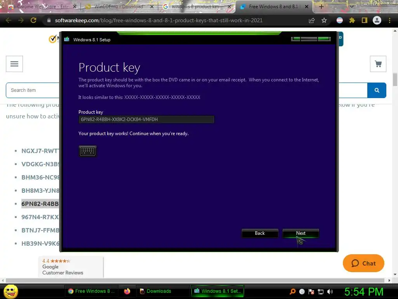Click the horizontal scrollbar left arrow

pos(3,280)
